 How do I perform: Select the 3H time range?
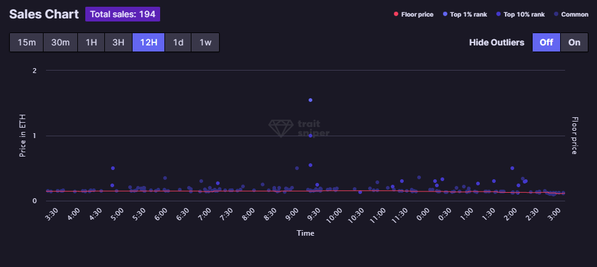pyautogui.click(x=118, y=42)
